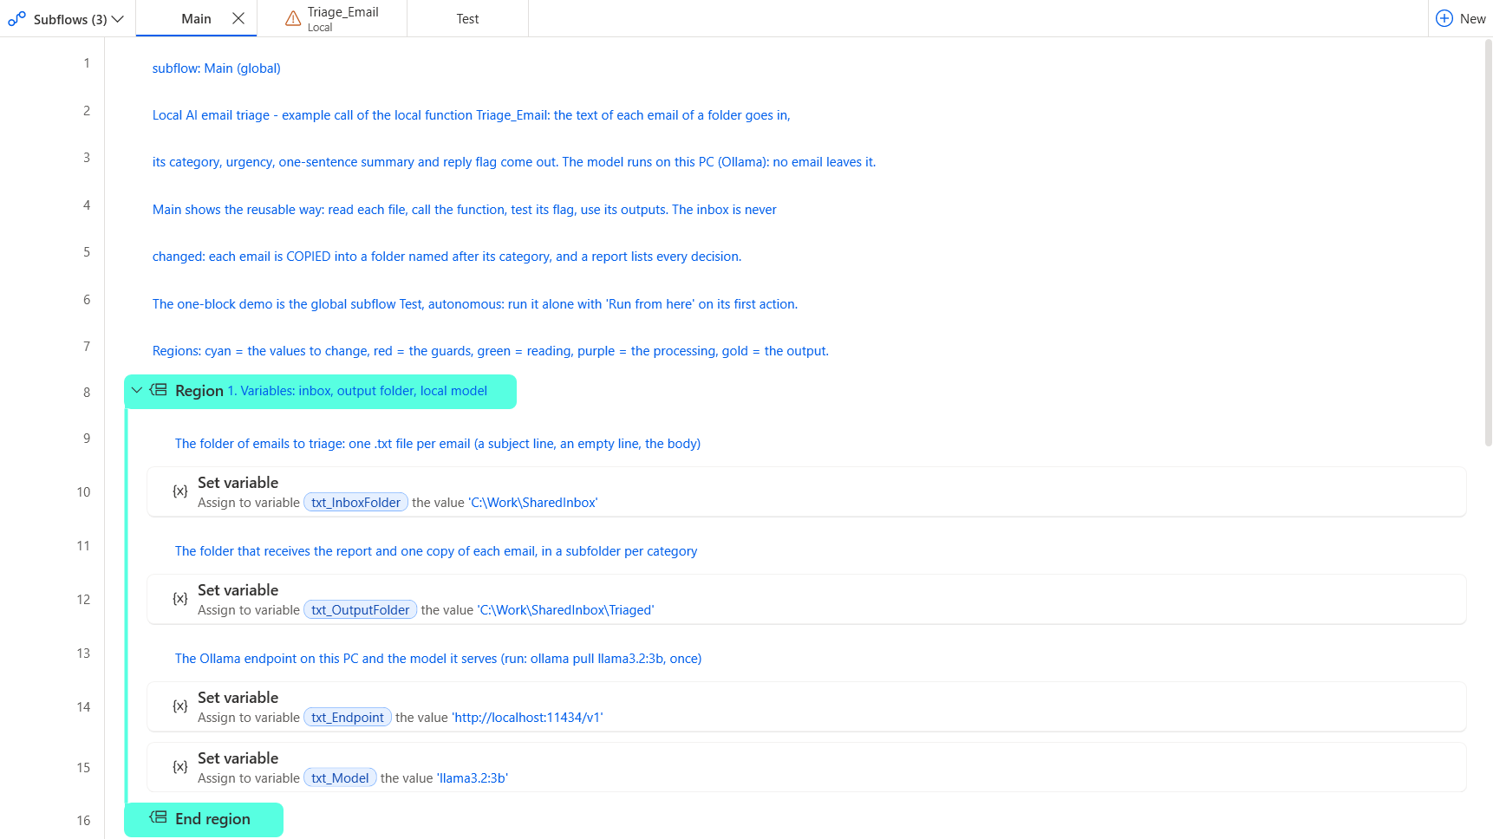Click value 'C:\Work\SharedInbox\Triaged'
This screenshot has height=839, width=1493.
point(566,610)
